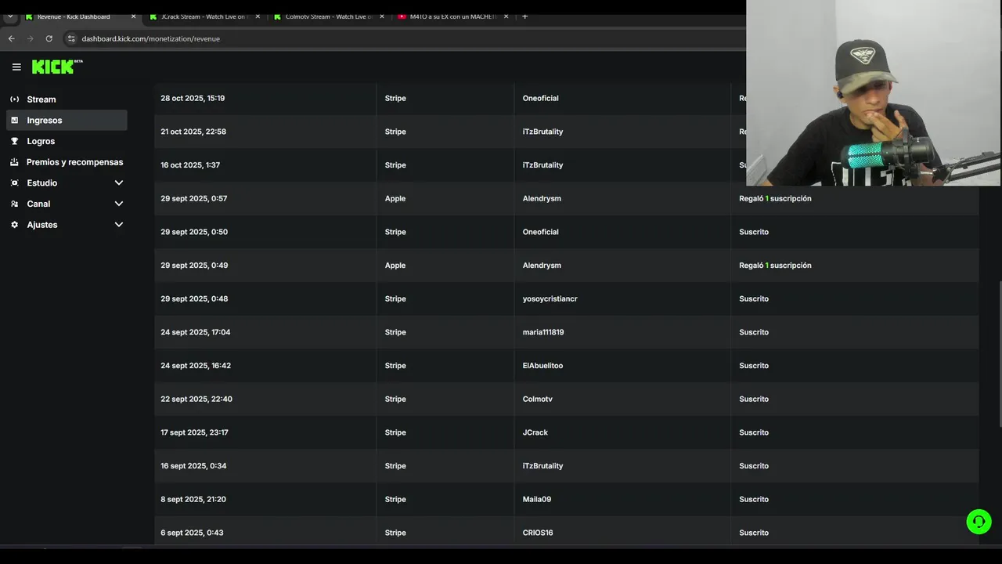Click Stripe in the 6 sept 0:43 row

(395, 533)
